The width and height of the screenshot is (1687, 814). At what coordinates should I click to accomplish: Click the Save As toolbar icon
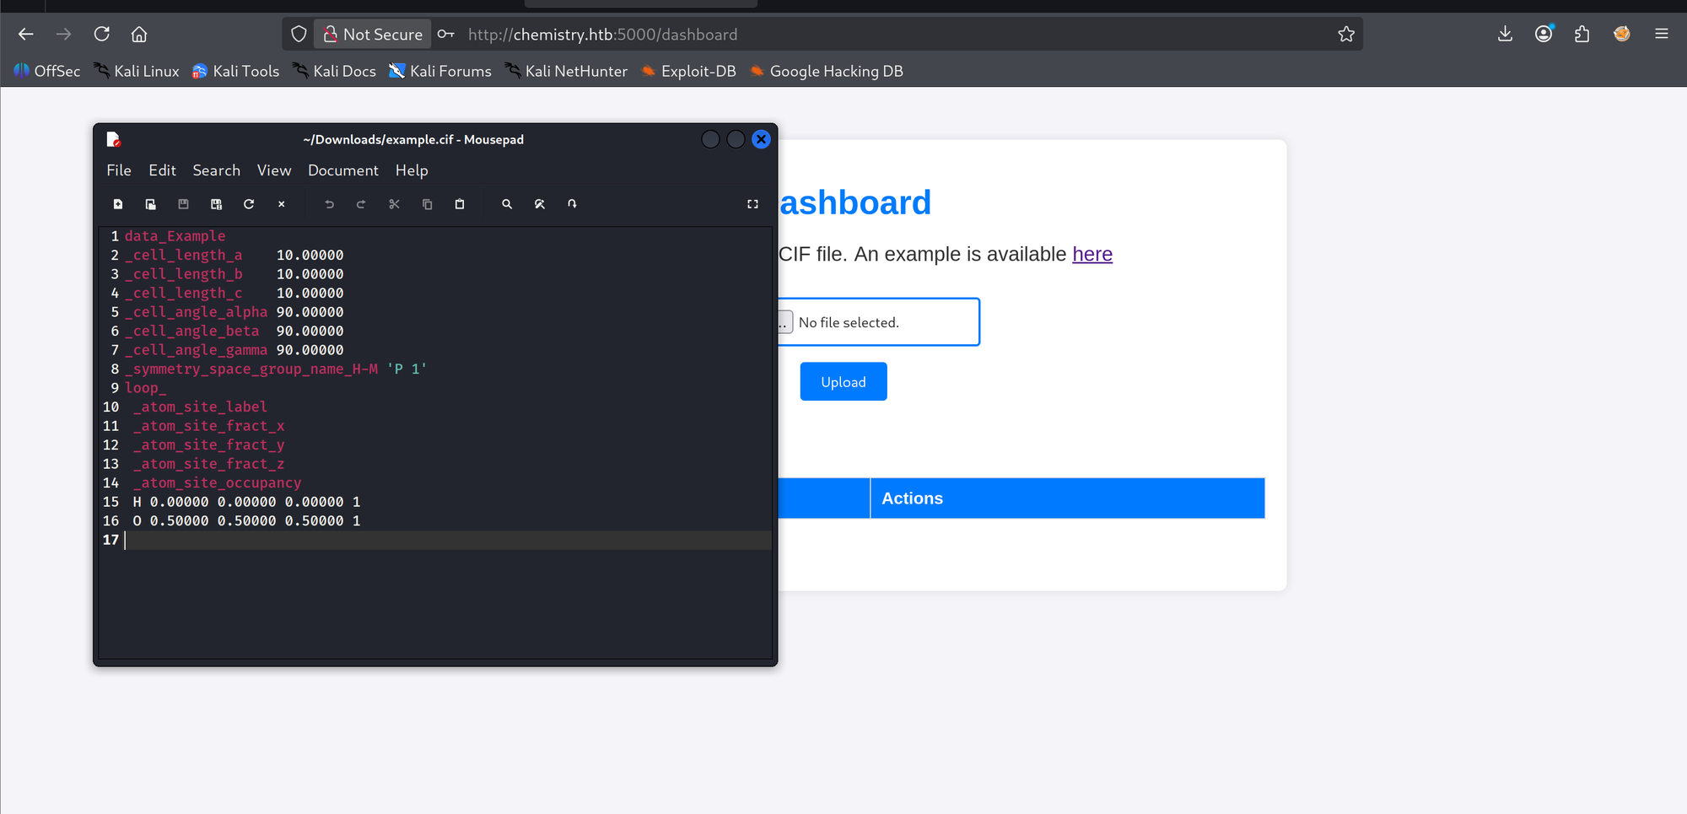tap(216, 204)
